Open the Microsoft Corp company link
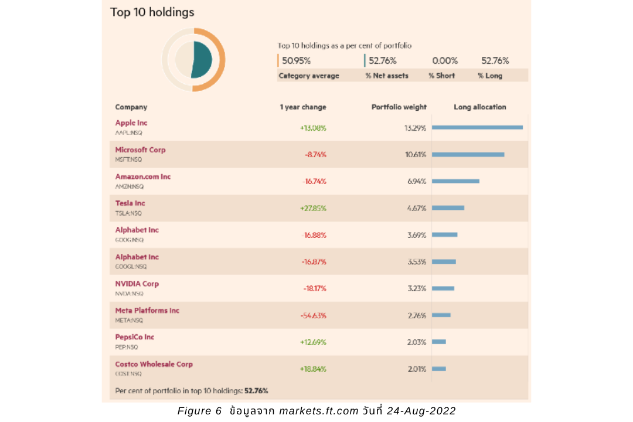This screenshot has height=422, width=633. 140,150
